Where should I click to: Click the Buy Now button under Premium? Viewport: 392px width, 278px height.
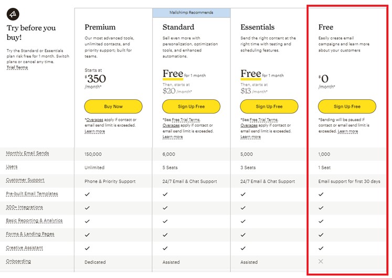coord(113,107)
